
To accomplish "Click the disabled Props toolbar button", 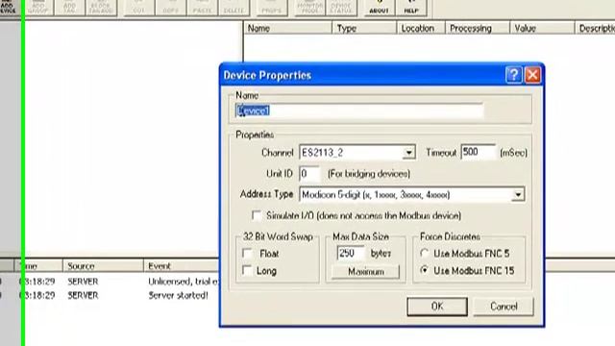I will pyautogui.click(x=271, y=8).
